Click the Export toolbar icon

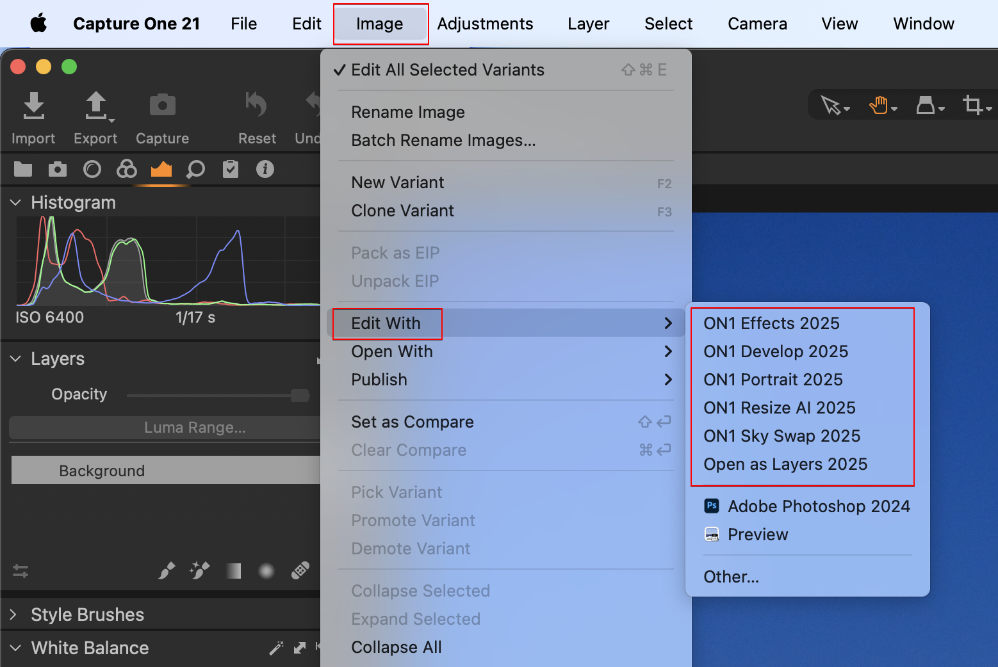(95, 106)
